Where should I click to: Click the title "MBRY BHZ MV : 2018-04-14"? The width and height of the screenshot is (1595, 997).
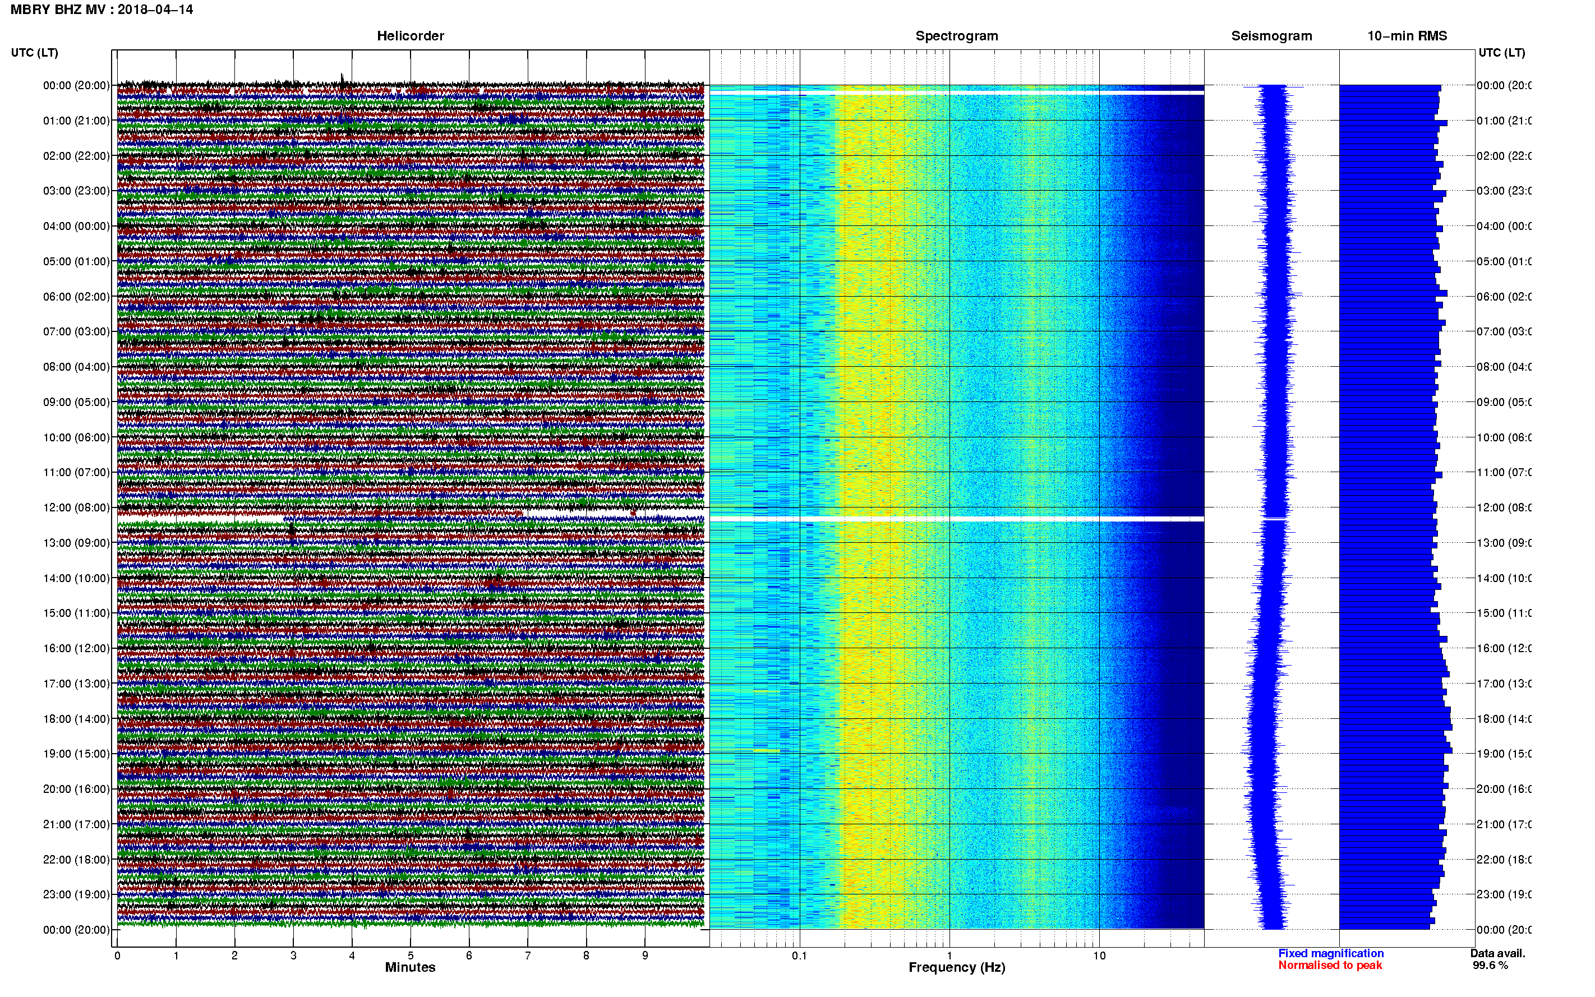(102, 10)
